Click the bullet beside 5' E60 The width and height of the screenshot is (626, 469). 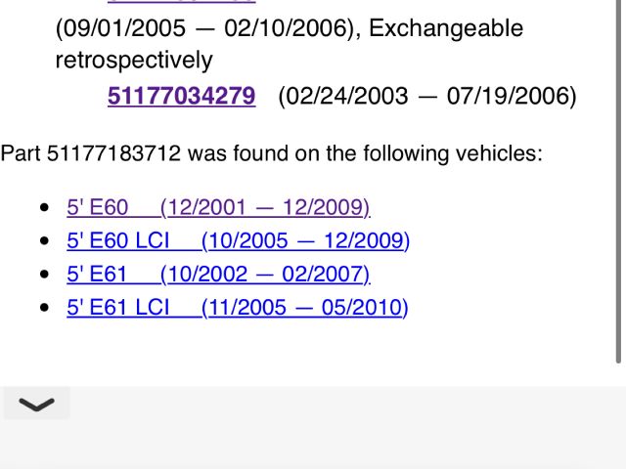point(44,208)
